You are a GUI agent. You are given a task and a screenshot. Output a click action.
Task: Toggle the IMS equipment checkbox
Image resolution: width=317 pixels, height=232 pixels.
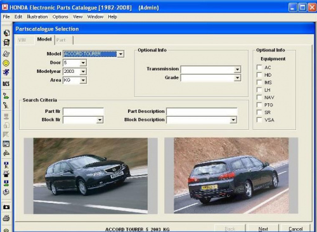[259, 82]
